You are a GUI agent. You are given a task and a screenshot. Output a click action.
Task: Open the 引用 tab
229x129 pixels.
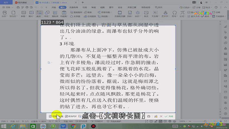[84, 7]
